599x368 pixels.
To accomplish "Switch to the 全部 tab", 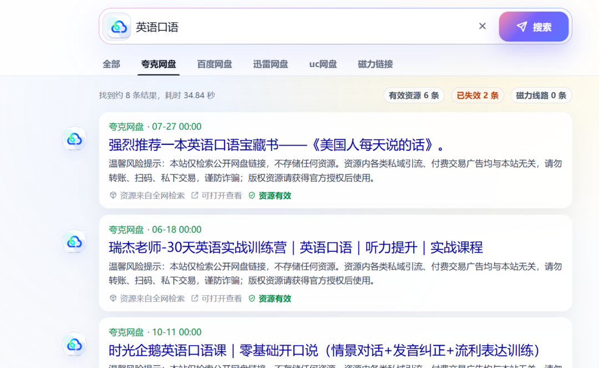I will coord(111,64).
